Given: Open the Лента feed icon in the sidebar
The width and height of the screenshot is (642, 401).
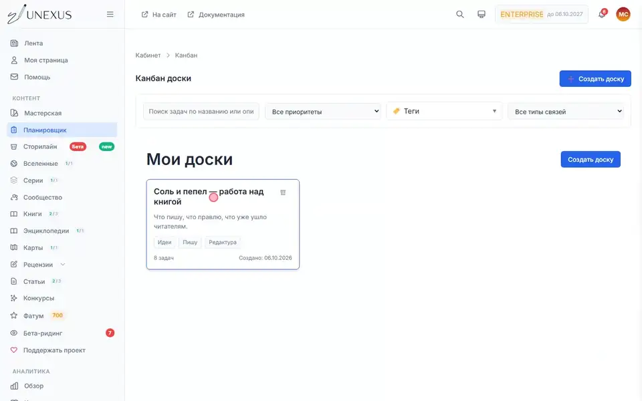Looking at the screenshot, I should tap(14, 43).
